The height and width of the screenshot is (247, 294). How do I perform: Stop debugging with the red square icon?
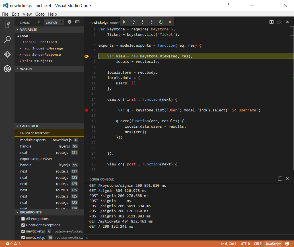tap(170, 22)
